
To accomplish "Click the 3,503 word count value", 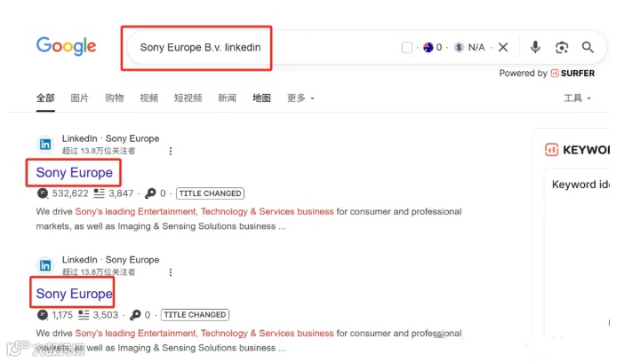I will [x=106, y=315].
